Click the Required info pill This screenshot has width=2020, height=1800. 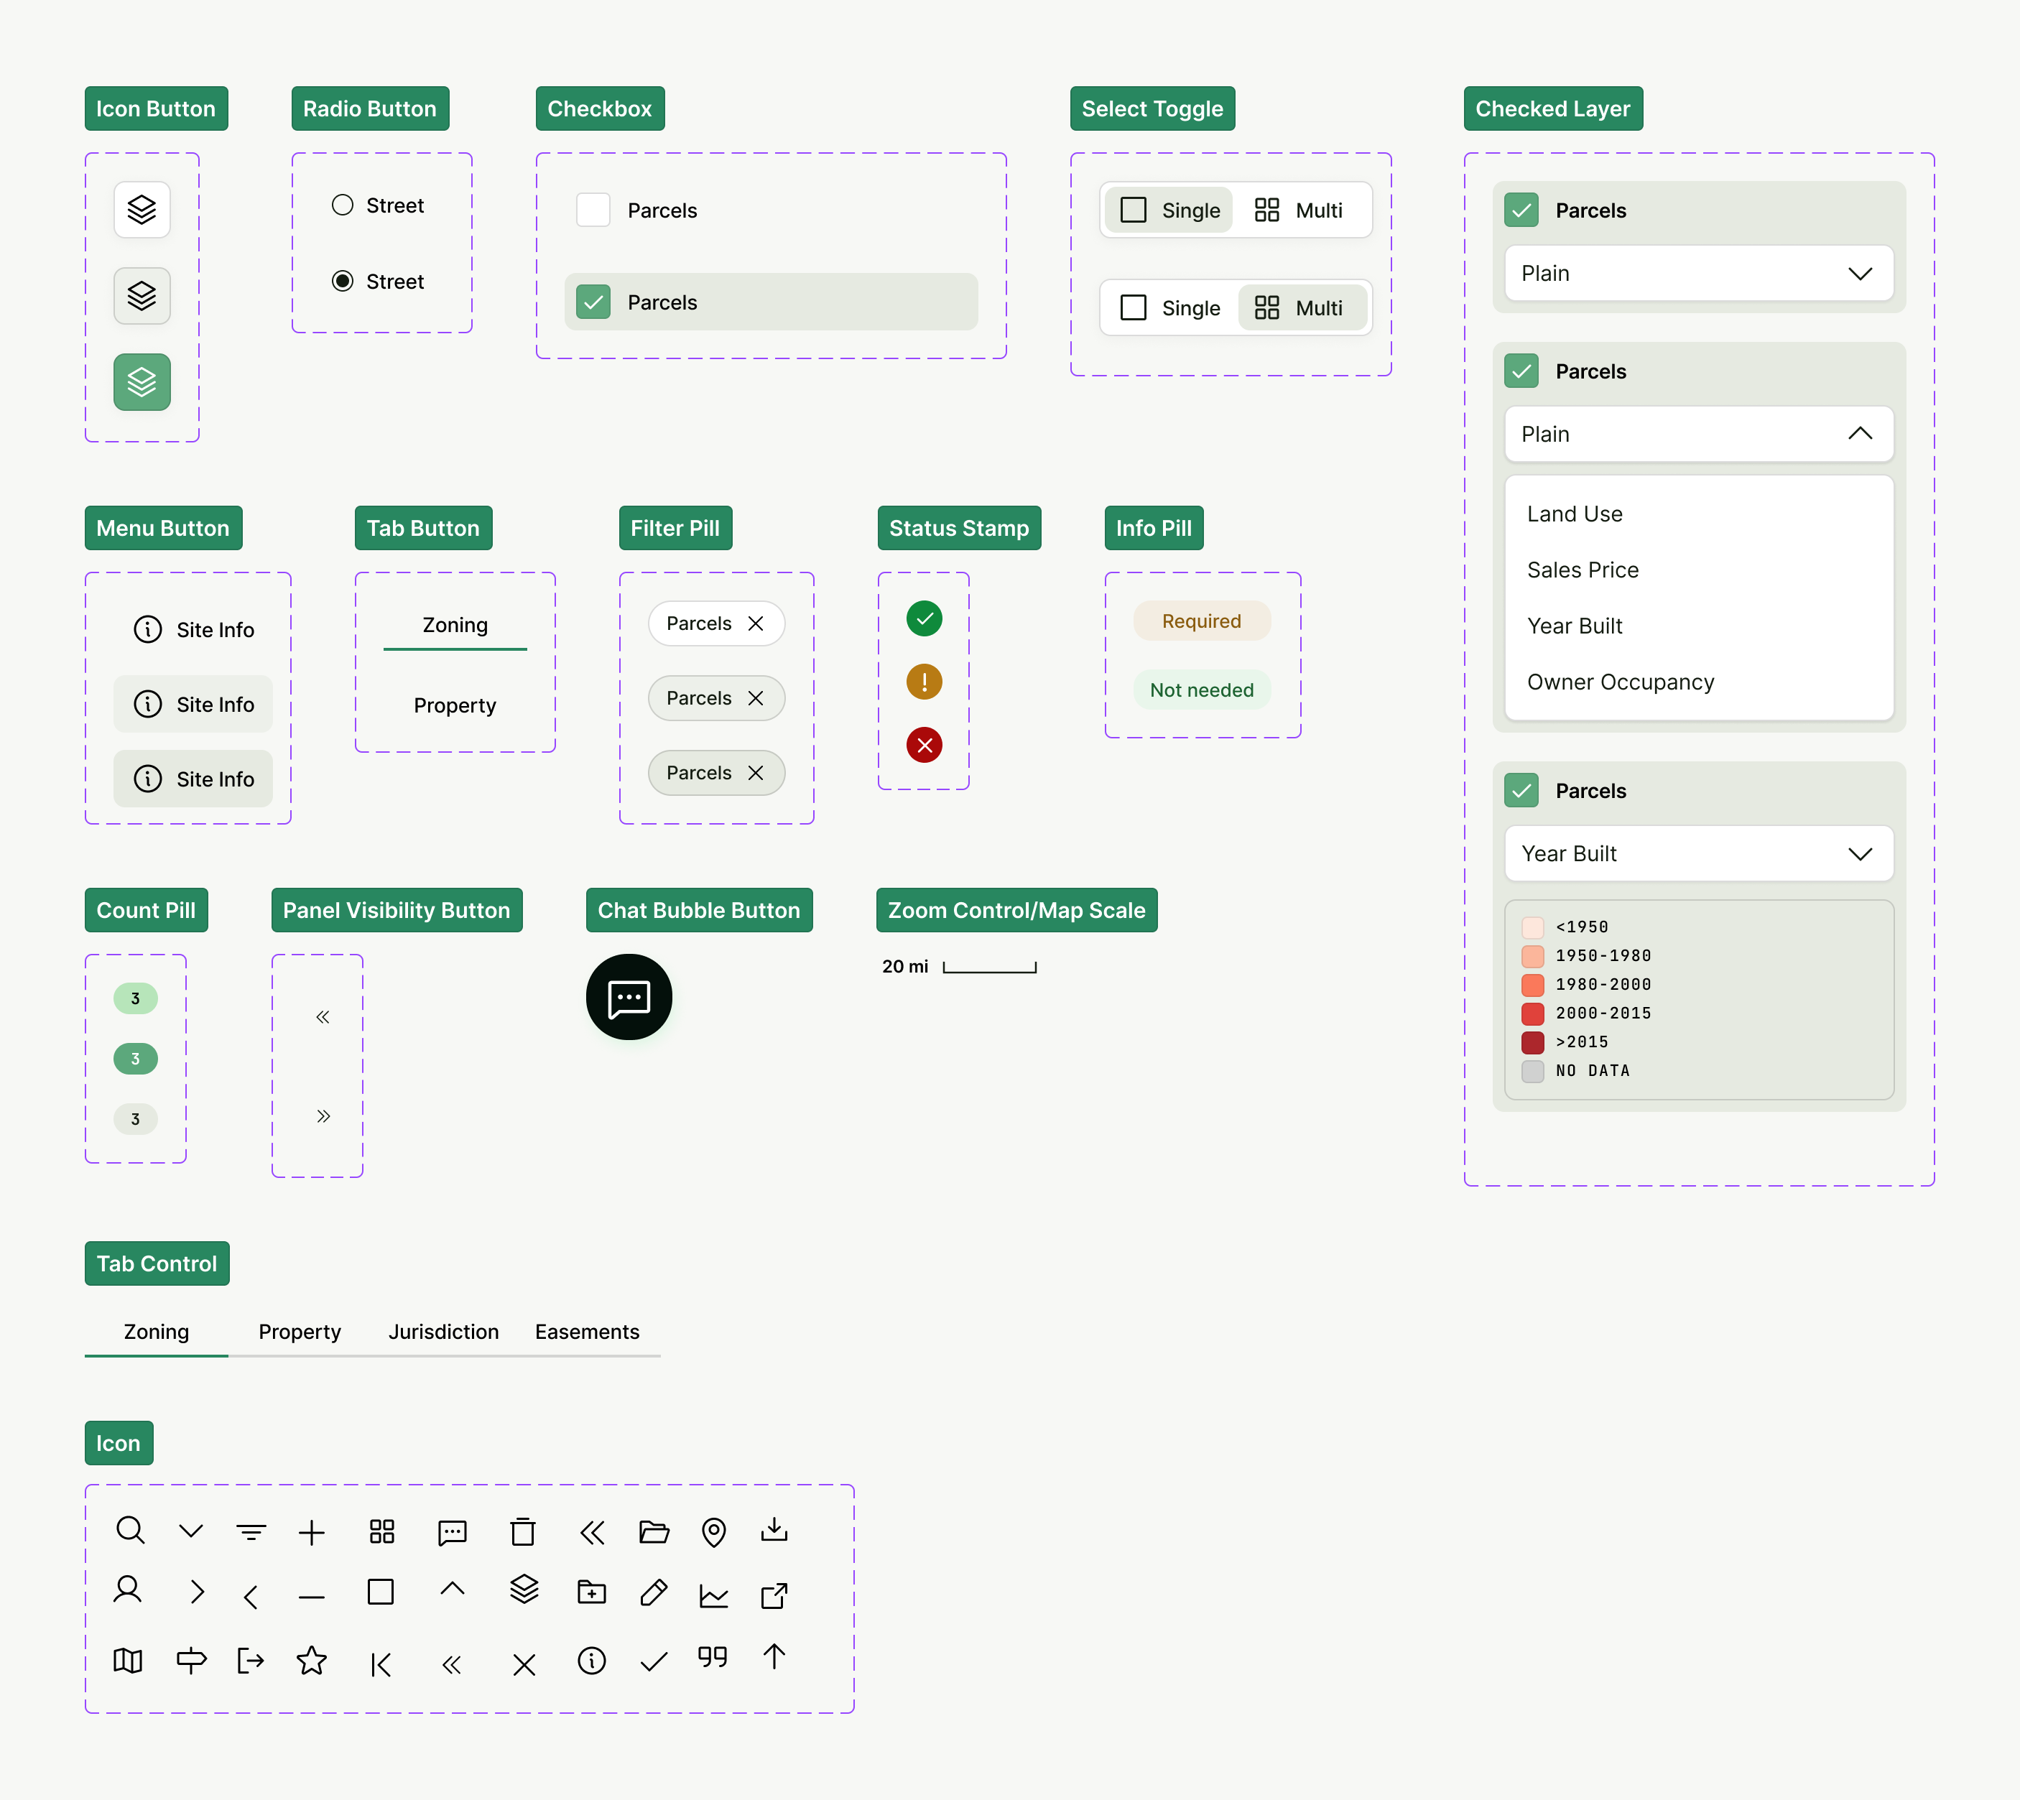point(1201,621)
